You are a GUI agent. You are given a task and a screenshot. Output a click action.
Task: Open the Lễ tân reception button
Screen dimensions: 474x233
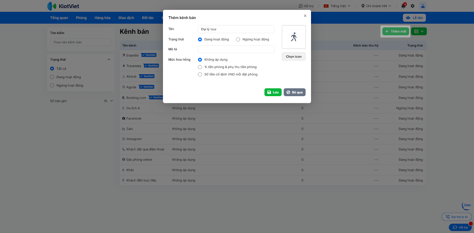pyautogui.click(x=414, y=18)
